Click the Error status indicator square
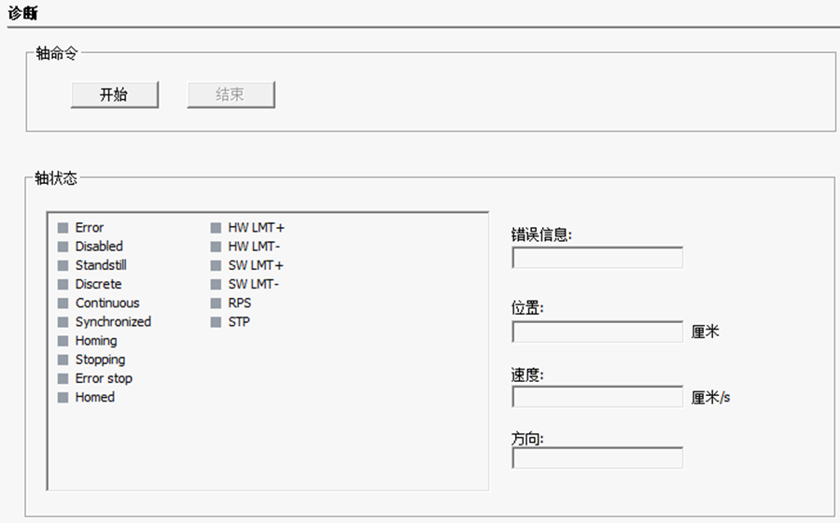The height and width of the screenshot is (523, 840). [x=63, y=228]
